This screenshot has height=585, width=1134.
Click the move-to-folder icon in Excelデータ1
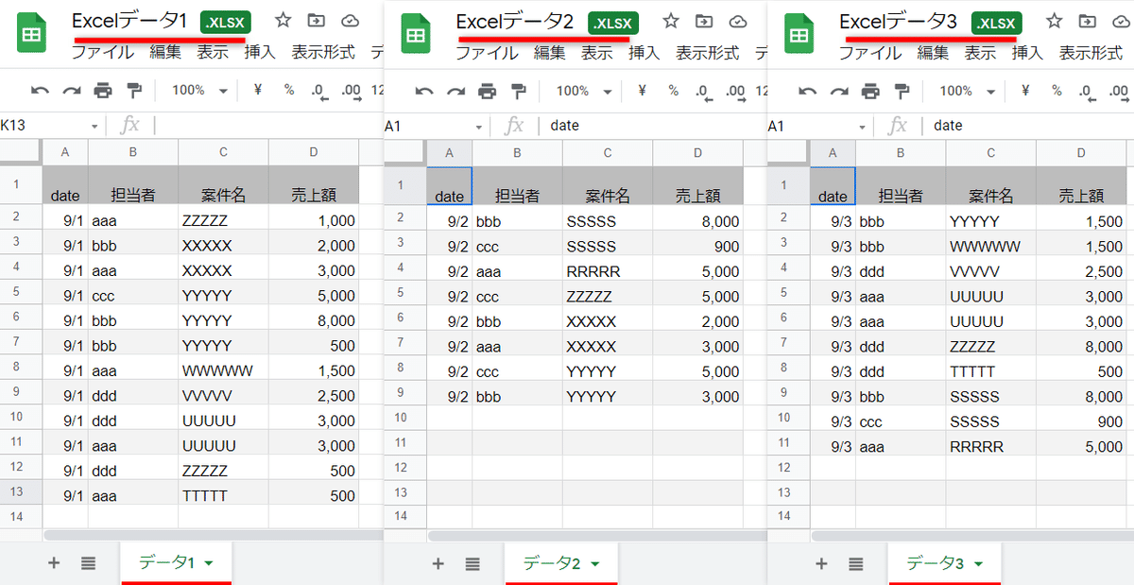coord(317,21)
